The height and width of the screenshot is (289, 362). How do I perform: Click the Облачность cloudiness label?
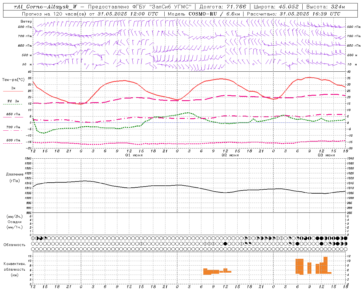pyautogui.click(x=14, y=245)
